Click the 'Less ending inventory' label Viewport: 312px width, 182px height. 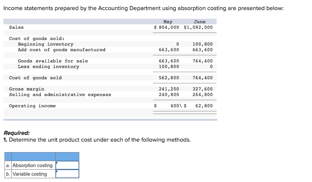tap(49, 67)
